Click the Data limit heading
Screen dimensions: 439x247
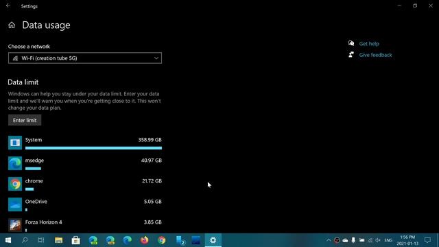coord(23,82)
